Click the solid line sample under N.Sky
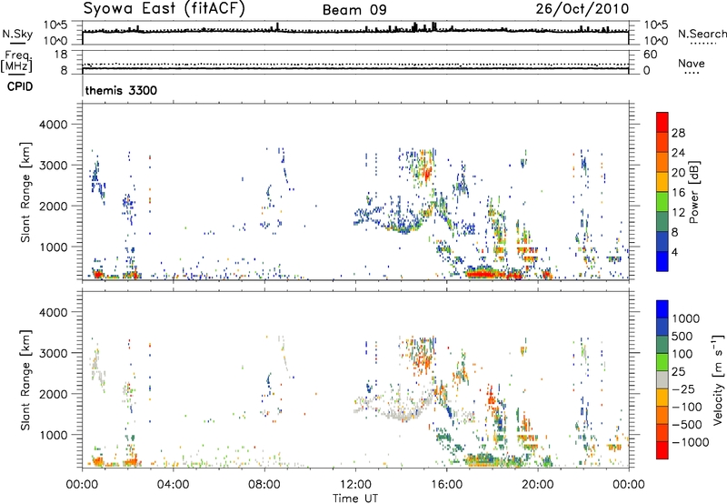Screen dimensions: 727x504 coord(17,43)
